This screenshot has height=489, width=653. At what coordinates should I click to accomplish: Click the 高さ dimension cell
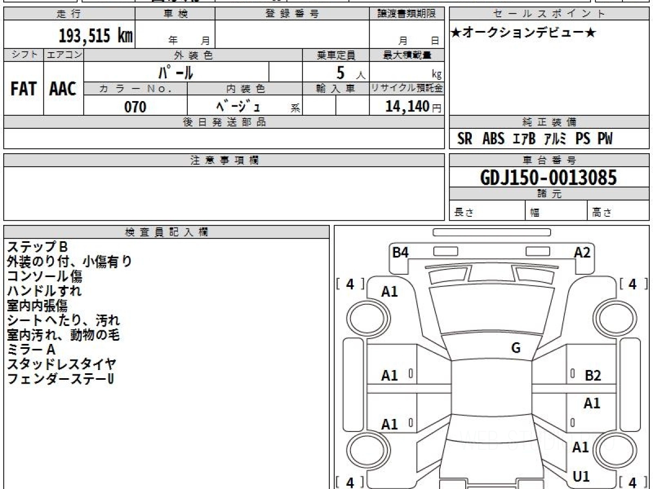[618, 211]
